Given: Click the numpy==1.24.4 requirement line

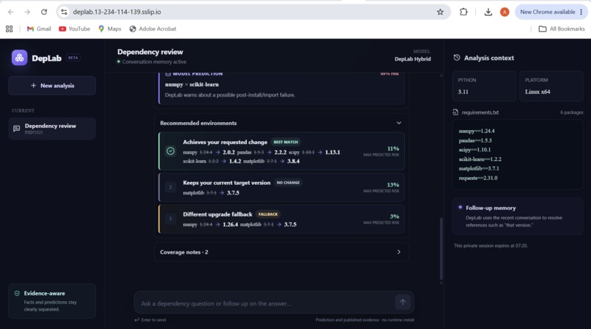Looking at the screenshot, I should [x=477, y=131].
